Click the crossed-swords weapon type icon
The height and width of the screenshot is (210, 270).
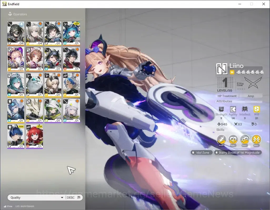coord(253,83)
